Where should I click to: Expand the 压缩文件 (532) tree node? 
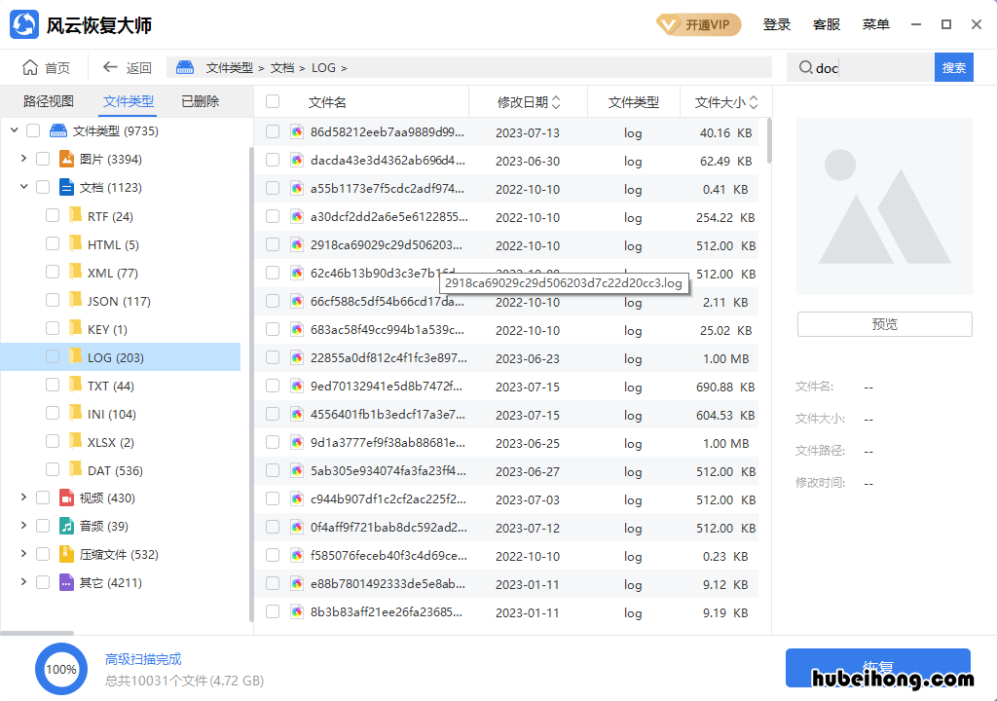23,554
